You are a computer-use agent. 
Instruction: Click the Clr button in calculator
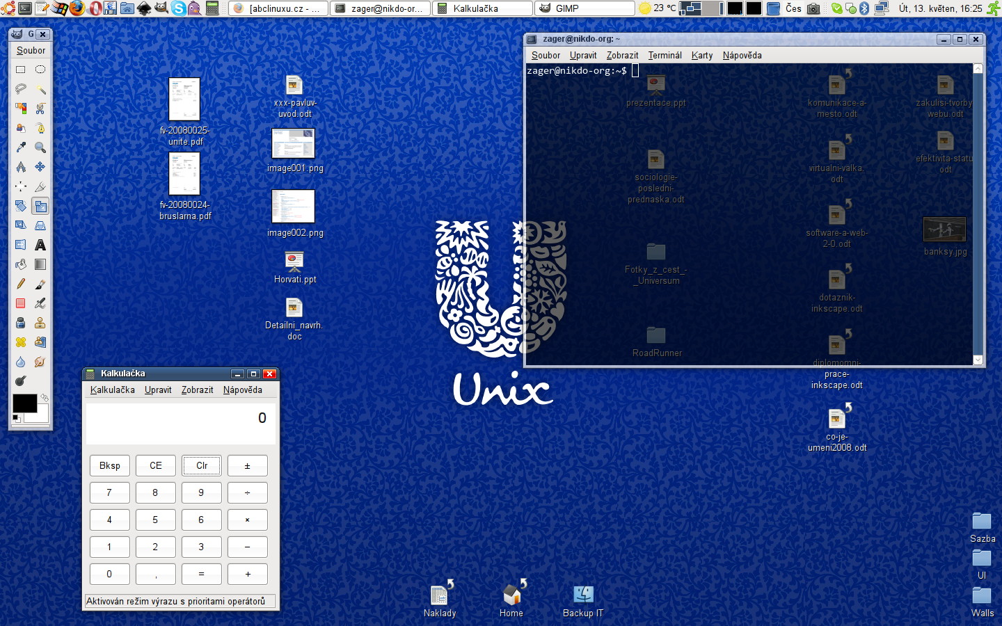(x=201, y=466)
